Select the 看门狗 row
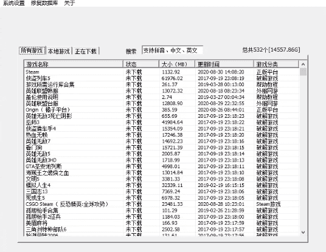Viewport: 326px width, 252px height. pos(162,148)
